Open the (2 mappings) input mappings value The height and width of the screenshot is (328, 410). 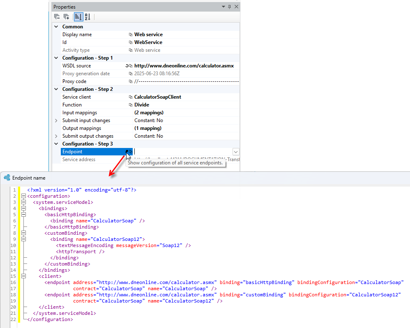(x=149, y=113)
